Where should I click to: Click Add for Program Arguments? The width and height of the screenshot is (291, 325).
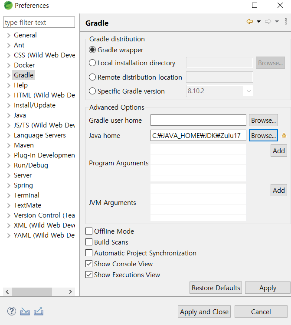[278, 151]
